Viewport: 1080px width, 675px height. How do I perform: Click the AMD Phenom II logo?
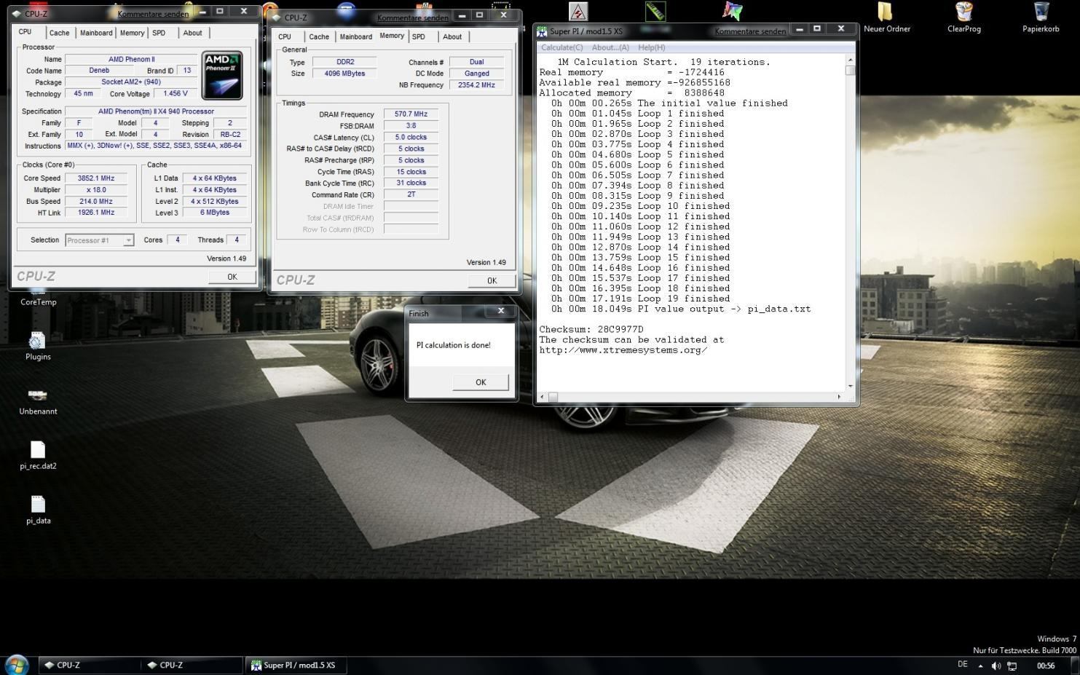coord(222,75)
